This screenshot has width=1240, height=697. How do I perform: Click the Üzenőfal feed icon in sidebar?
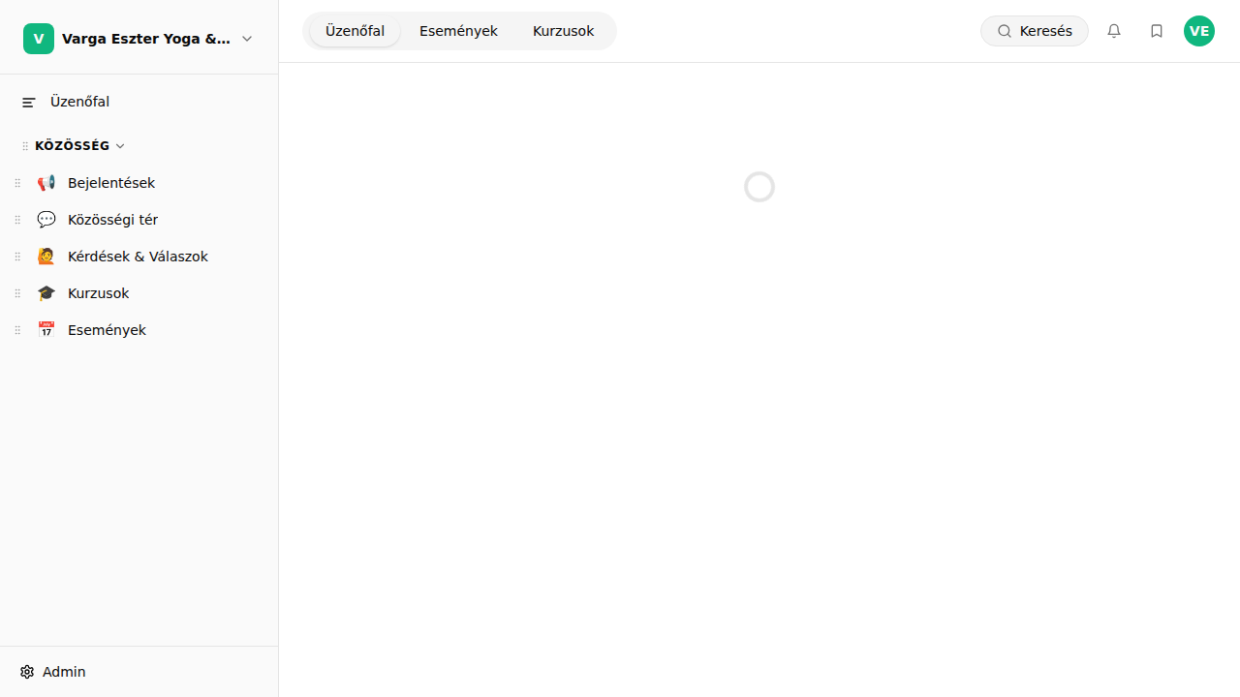[x=29, y=103]
